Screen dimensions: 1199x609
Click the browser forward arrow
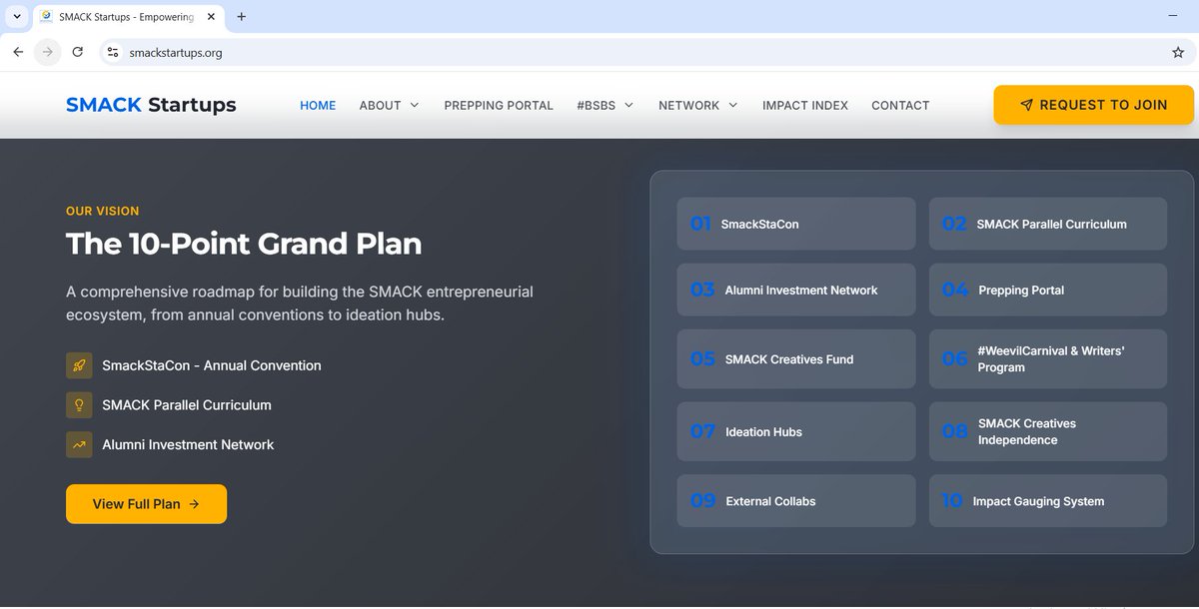47,52
